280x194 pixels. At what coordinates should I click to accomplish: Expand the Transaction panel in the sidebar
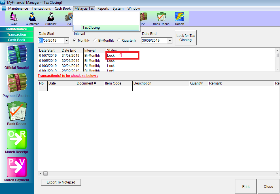point(17,35)
